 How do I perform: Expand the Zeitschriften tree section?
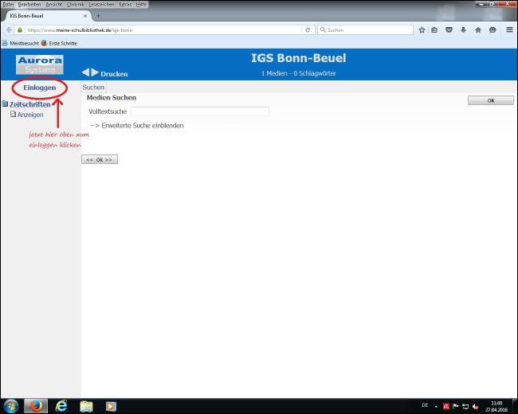click(x=29, y=104)
